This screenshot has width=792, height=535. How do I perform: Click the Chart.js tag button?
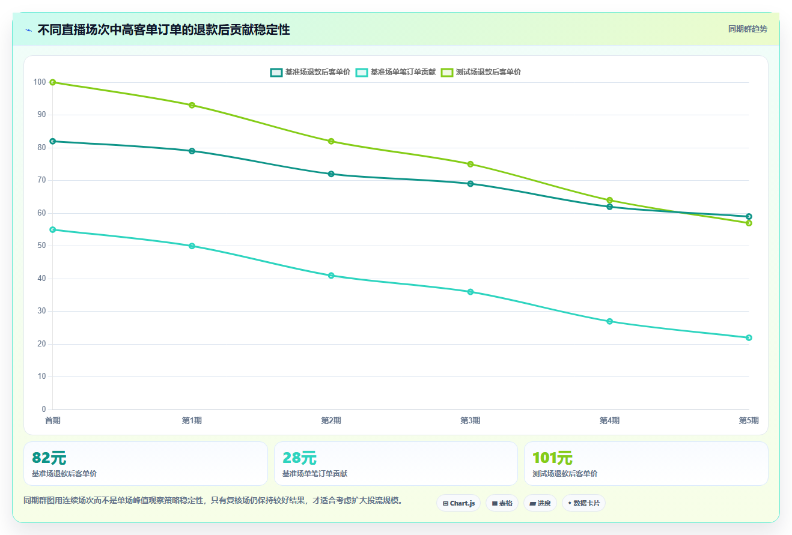(x=458, y=503)
